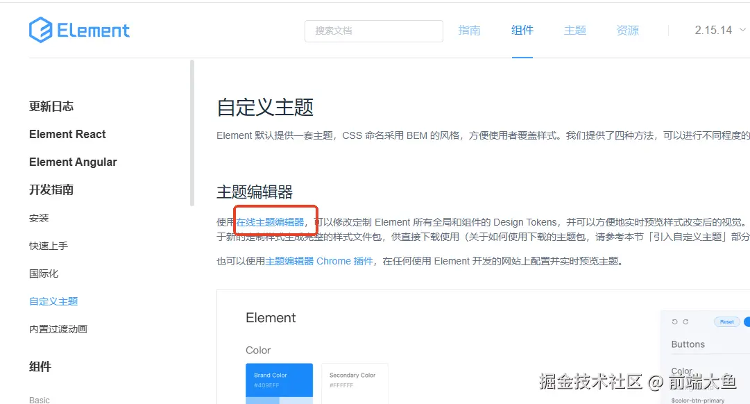This screenshot has width=750, height=404.
Task: Open Element Angular sidebar link
Action: [73, 162]
